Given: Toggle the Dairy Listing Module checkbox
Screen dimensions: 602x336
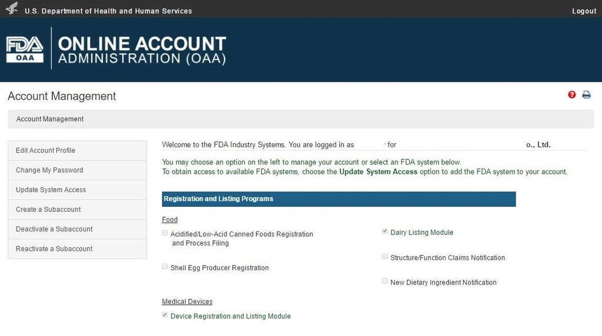Looking at the screenshot, I should pos(384,231).
